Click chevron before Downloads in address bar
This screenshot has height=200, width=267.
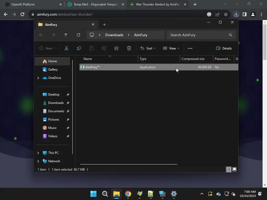click(x=100, y=35)
